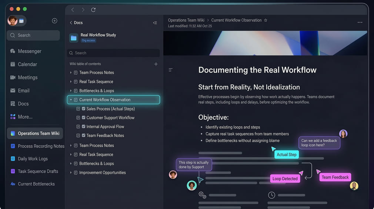Click the wiki Search field in Docs panel
Image resolution: width=374 pixels, height=209 pixels.
[x=113, y=53]
